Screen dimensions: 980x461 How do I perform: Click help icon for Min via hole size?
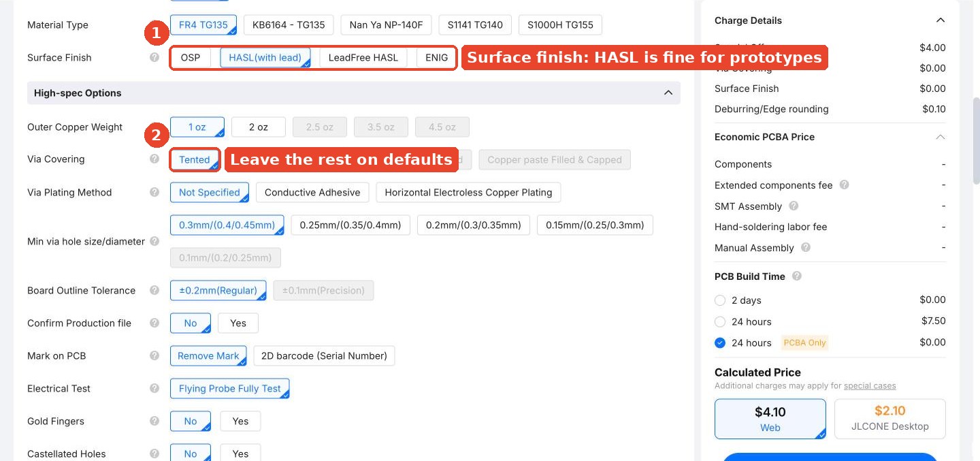[x=154, y=241]
